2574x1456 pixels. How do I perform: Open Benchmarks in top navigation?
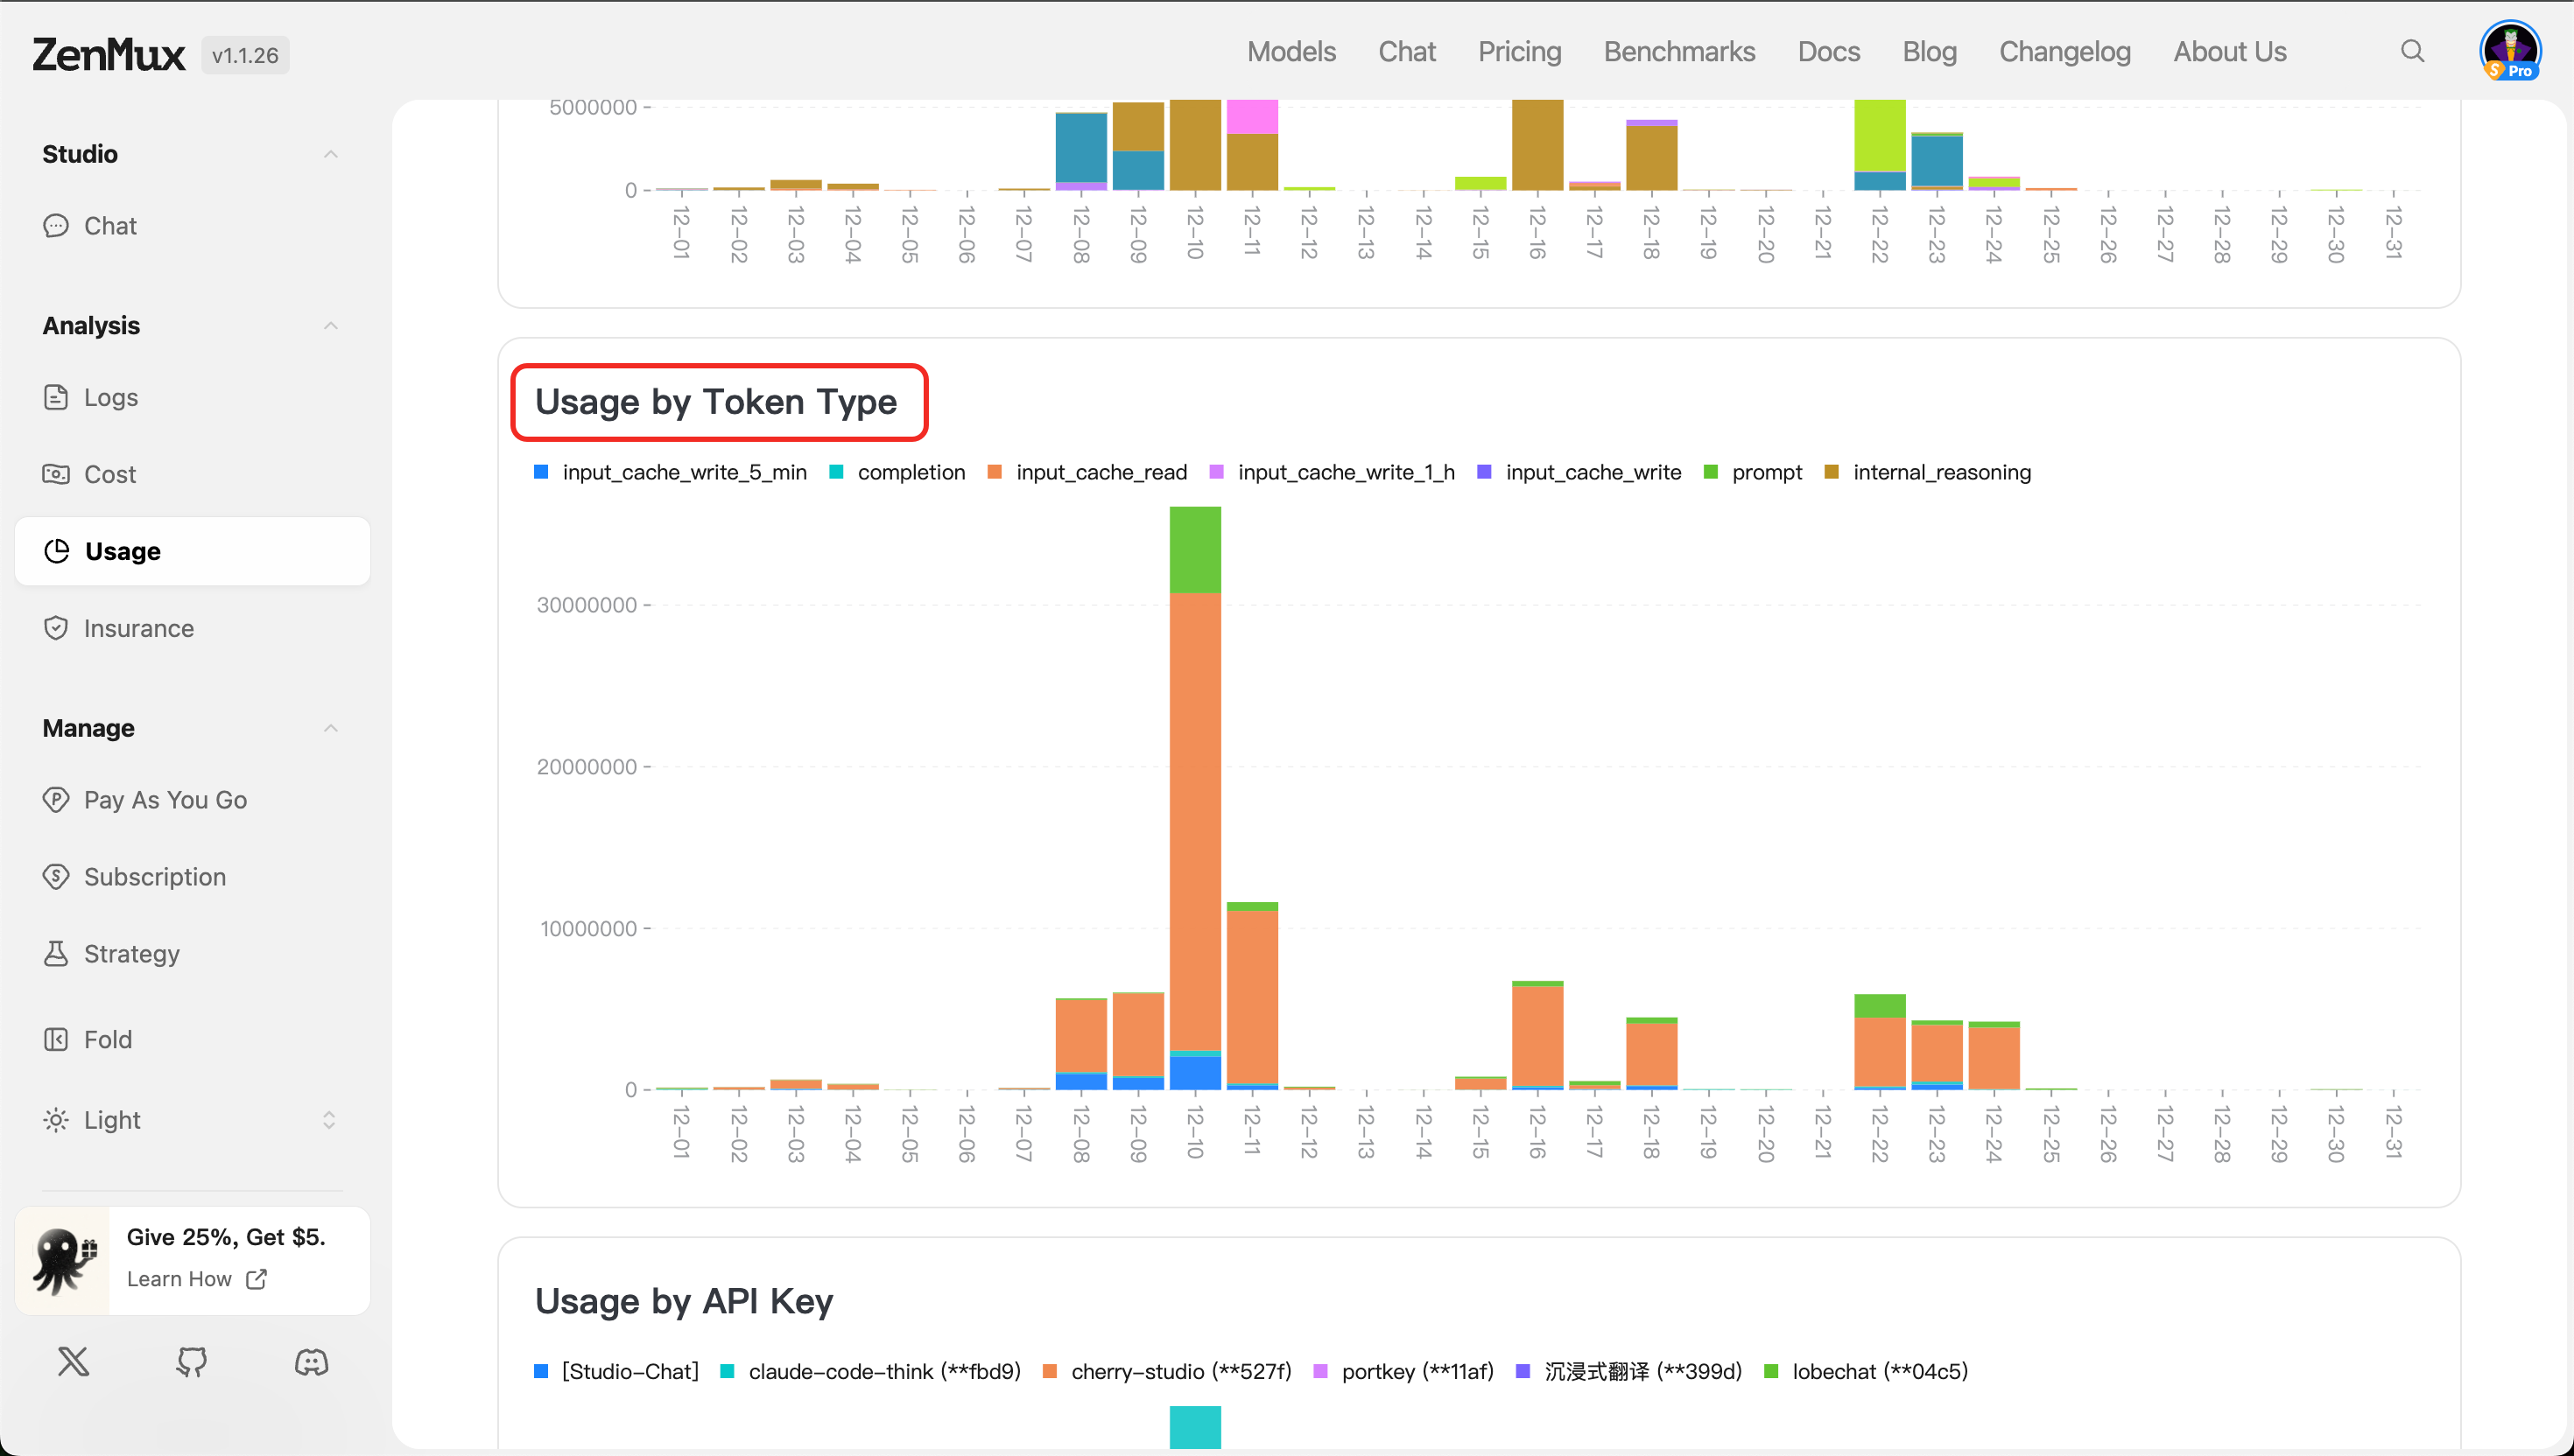tap(1678, 51)
